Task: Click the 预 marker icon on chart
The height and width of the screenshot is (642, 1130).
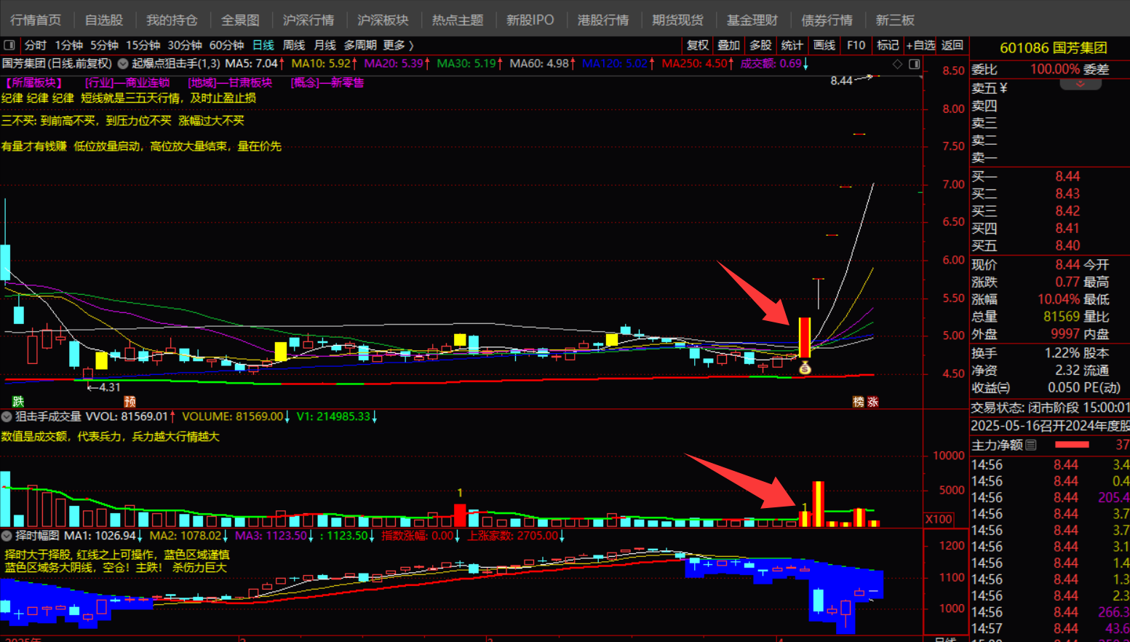Action: [x=130, y=402]
